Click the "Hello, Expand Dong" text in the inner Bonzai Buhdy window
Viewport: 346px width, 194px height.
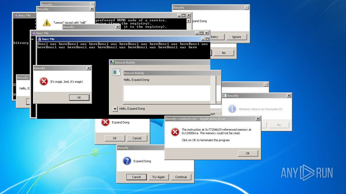coord(136,80)
